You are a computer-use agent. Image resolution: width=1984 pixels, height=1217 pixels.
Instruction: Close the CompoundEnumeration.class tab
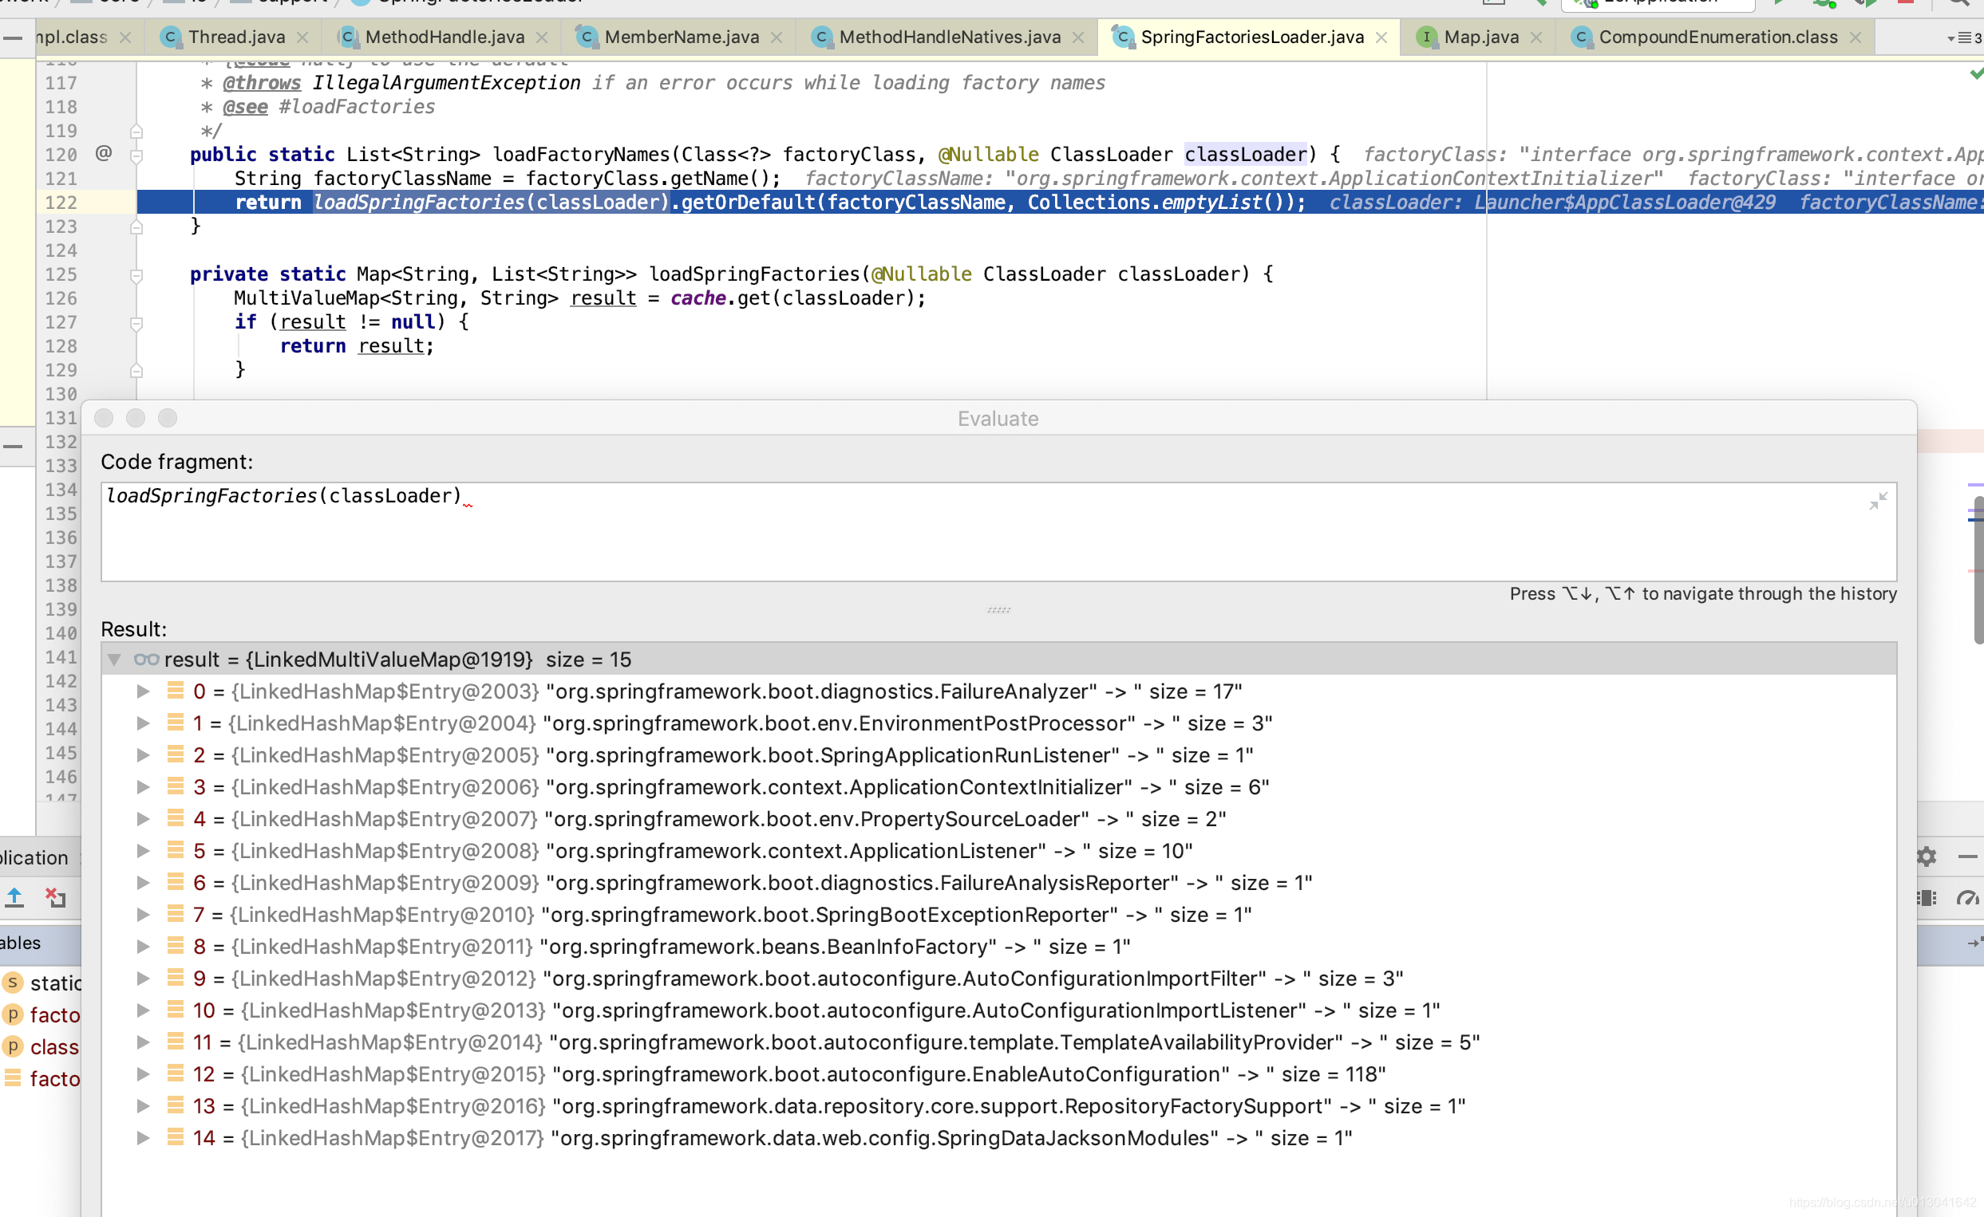[1856, 37]
